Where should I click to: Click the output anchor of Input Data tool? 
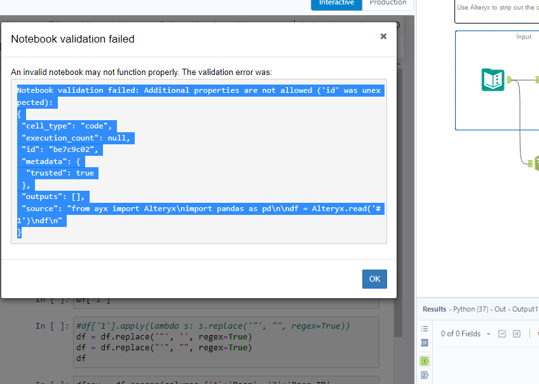point(509,79)
